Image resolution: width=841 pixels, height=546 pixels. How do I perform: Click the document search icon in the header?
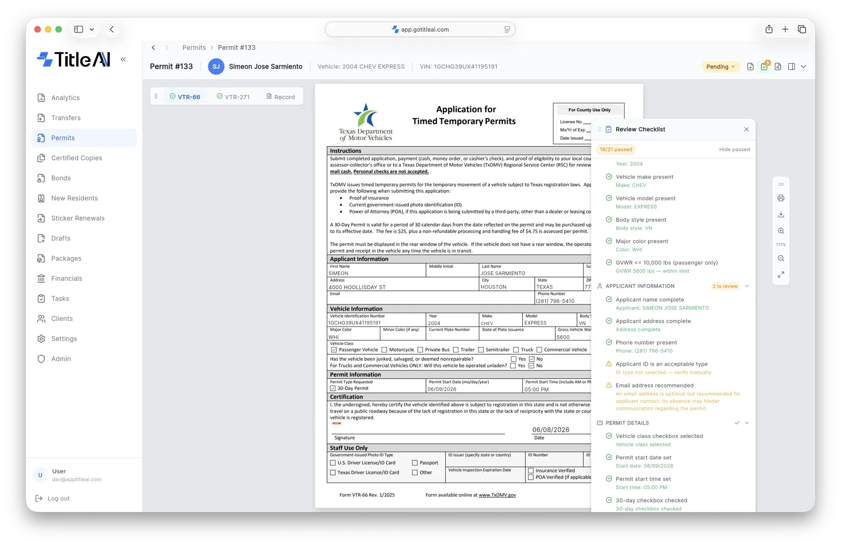pos(778,67)
